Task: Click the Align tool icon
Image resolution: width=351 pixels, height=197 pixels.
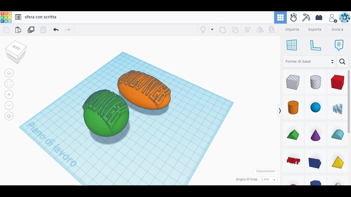Action: 247,30
